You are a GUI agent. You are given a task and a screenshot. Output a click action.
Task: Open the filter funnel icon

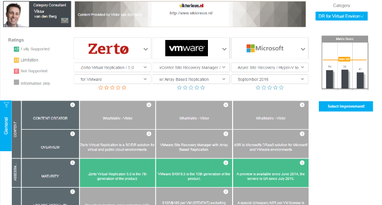tap(6, 105)
